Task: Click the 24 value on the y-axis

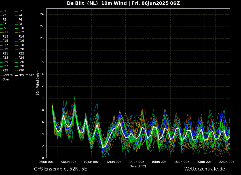Action: (x=42, y=14)
